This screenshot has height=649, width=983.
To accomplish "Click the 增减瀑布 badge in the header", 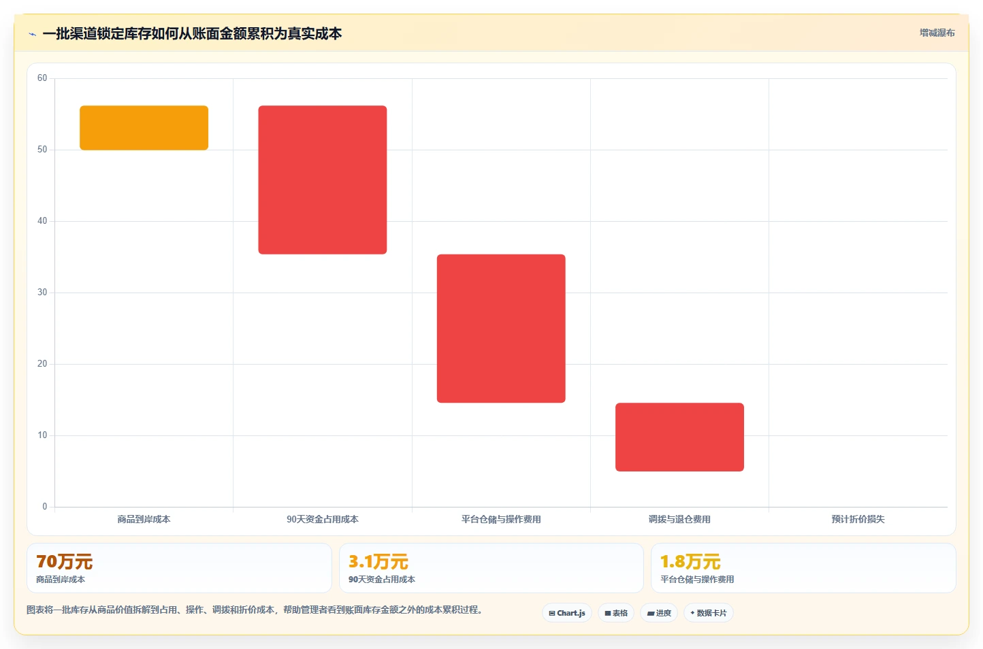I will [x=937, y=33].
